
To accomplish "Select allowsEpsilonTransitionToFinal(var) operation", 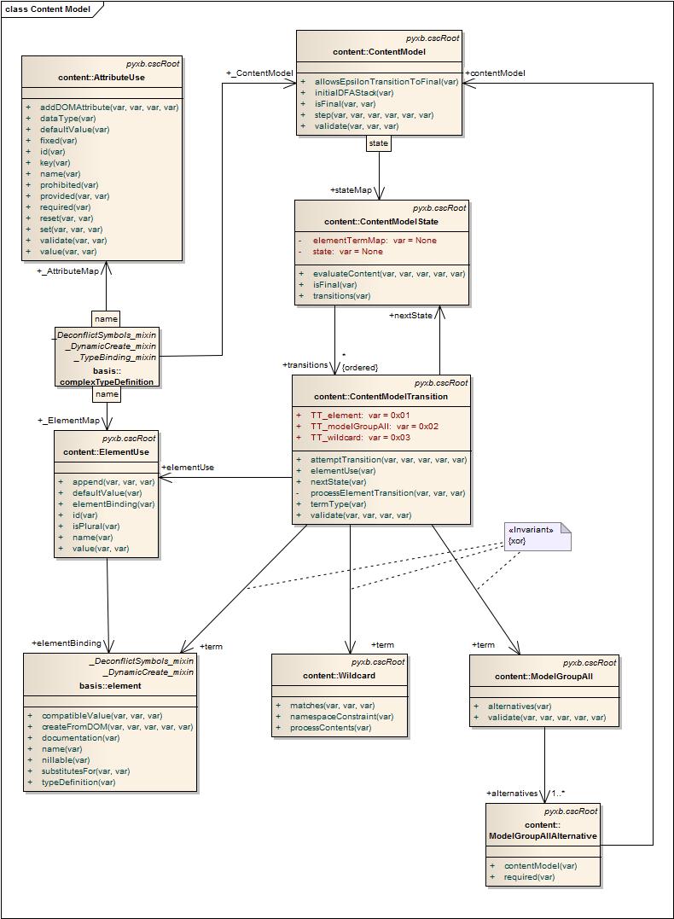I will point(386,81).
